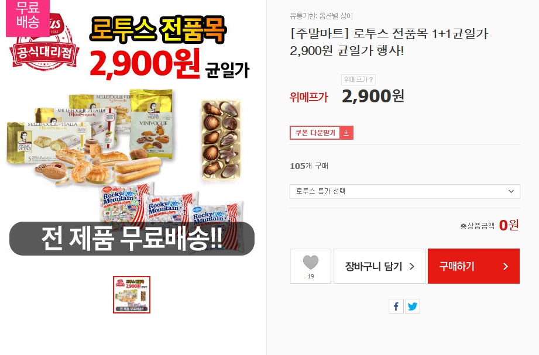Select the product thumbnail image
This screenshot has width=539, height=355.
point(132,295)
